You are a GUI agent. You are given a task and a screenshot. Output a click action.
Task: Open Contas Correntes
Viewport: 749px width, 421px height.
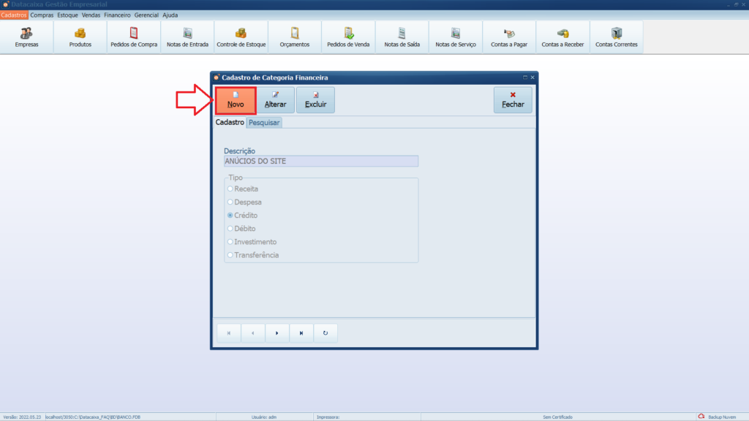617,37
